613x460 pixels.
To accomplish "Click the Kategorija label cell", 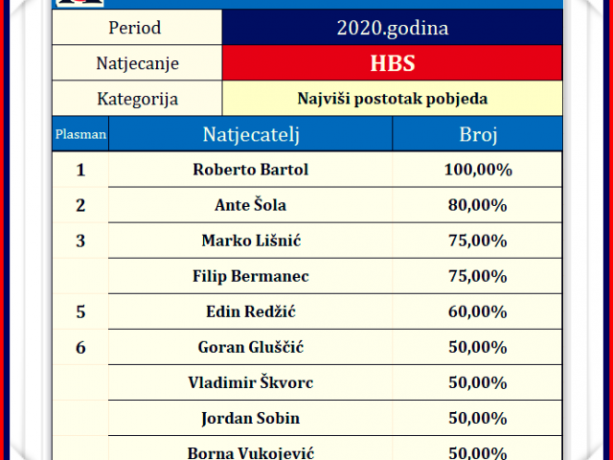I will pyautogui.click(x=137, y=99).
